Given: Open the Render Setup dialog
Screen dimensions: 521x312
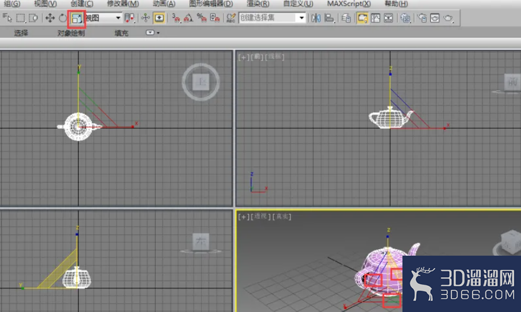Looking at the screenshot, I should click(422, 18).
